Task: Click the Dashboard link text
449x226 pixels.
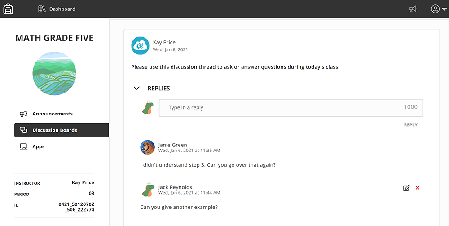Action: tap(62, 9)
